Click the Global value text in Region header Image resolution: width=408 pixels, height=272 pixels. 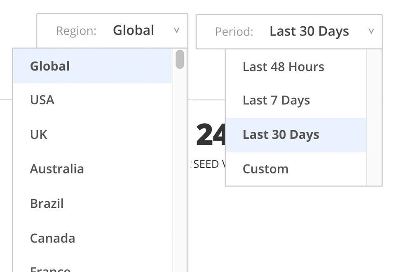click(x=133, y=30)
